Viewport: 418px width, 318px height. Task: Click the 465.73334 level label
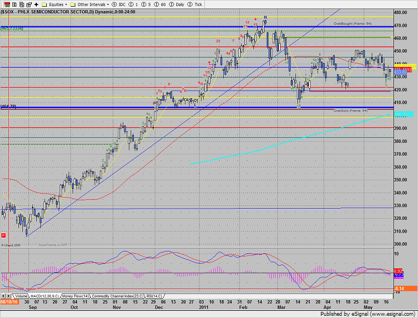pyautogui.click(x=12, y=28)
